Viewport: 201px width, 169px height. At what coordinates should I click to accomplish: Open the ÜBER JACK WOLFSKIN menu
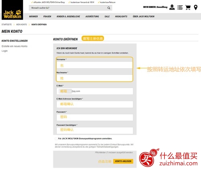(144, 16)
